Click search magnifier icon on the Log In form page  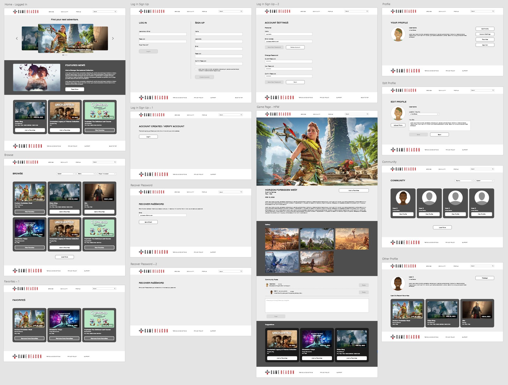(x=241, y=11)
